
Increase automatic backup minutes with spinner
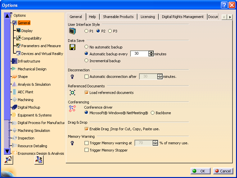(151, 52)
